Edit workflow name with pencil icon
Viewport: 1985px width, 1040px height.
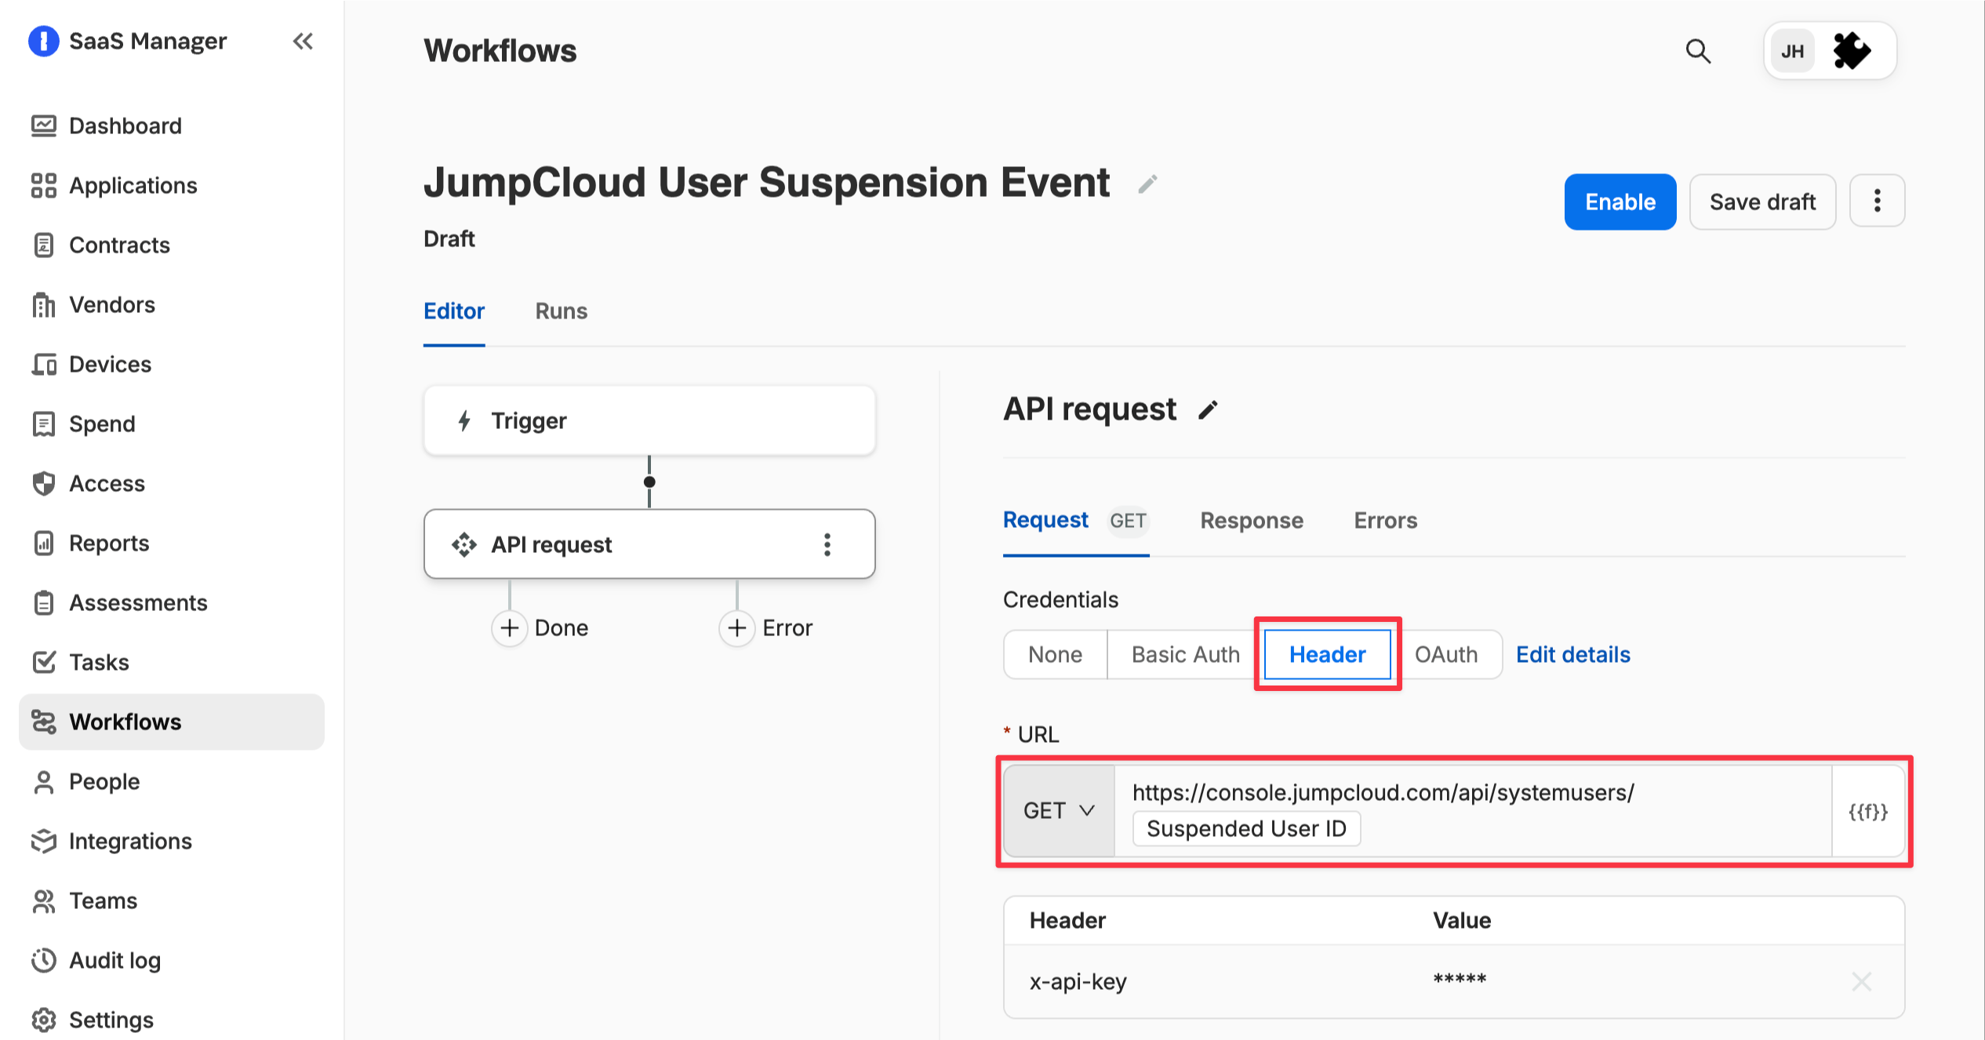[x=1147, y=184]
